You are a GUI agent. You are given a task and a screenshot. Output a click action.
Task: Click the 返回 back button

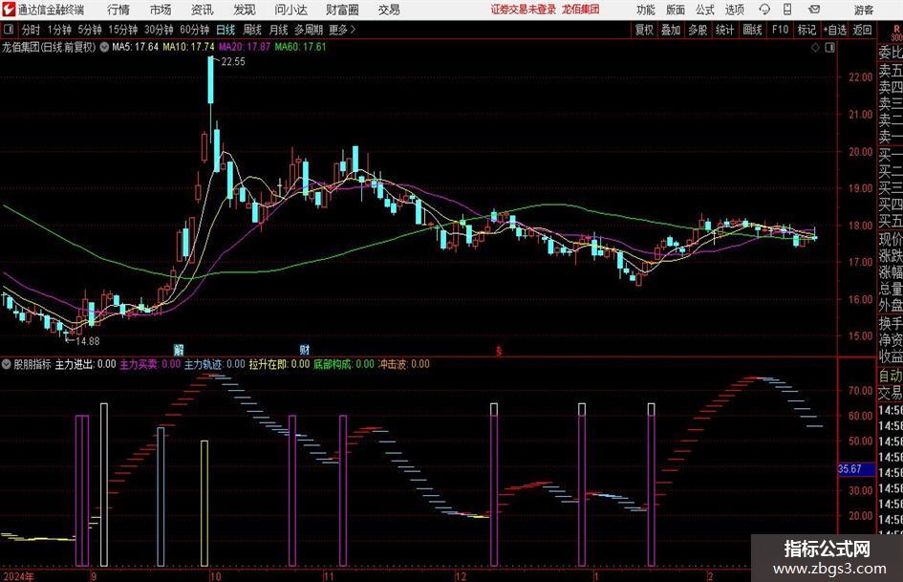point(862,30)
